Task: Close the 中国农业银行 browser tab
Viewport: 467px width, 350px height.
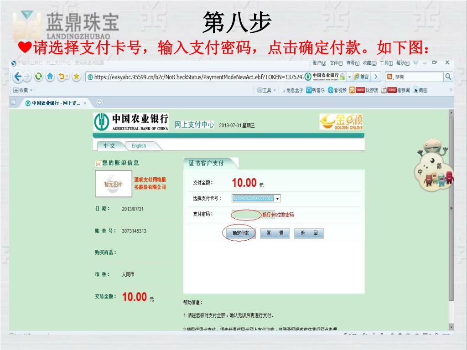Action: click(x=85, y=103)
